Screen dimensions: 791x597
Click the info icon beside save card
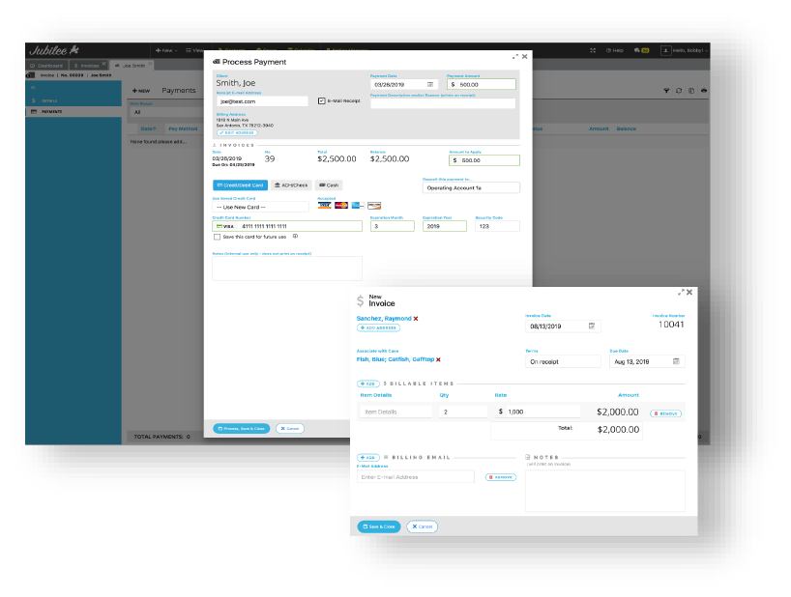(x=295, y=237)
